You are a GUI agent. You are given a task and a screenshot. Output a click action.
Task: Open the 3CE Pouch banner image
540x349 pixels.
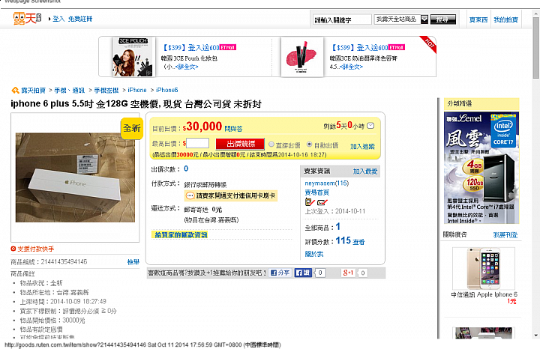tap(133, 57)
